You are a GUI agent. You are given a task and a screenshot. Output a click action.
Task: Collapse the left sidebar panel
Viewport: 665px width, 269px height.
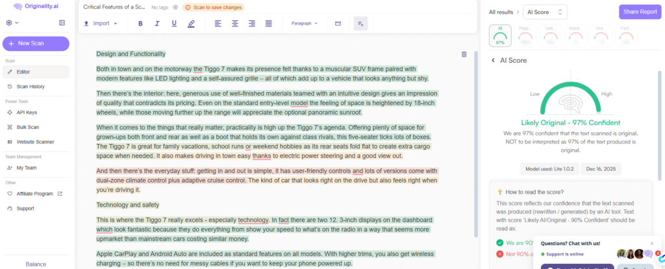pyautogui.click(x=62, y=23)
